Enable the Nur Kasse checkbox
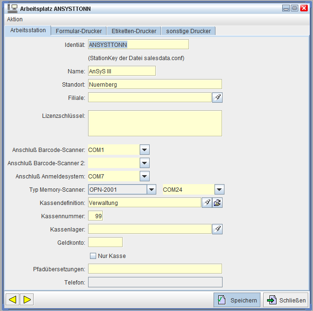Image resolution: width=313 pixels, height=311 pixels. (x=93, y=256)
